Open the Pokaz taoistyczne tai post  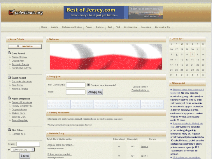(x=59, y=154)
